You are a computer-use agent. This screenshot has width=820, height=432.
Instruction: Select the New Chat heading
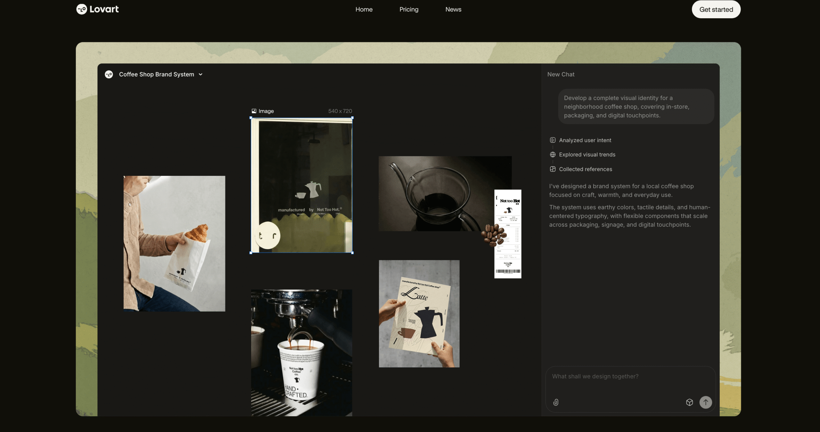[561, 74]
